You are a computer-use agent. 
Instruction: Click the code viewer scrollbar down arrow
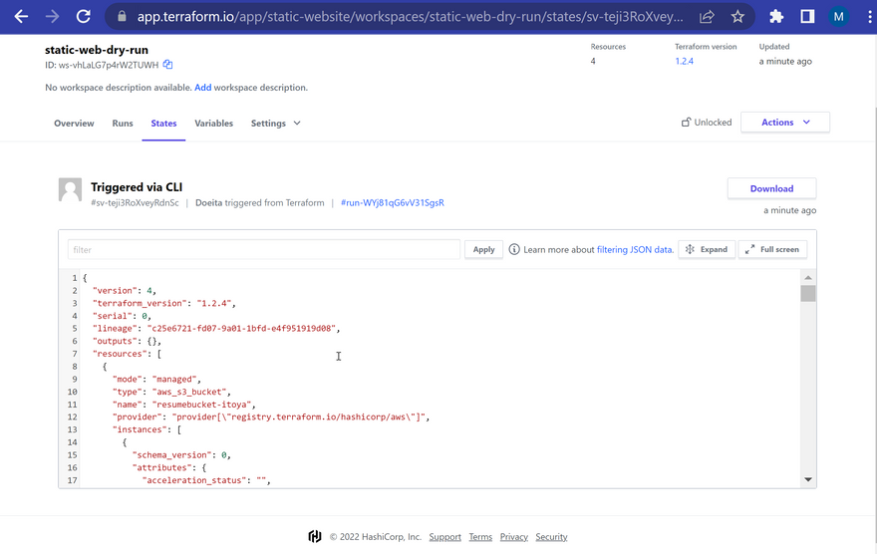click(x=808, y=479)
